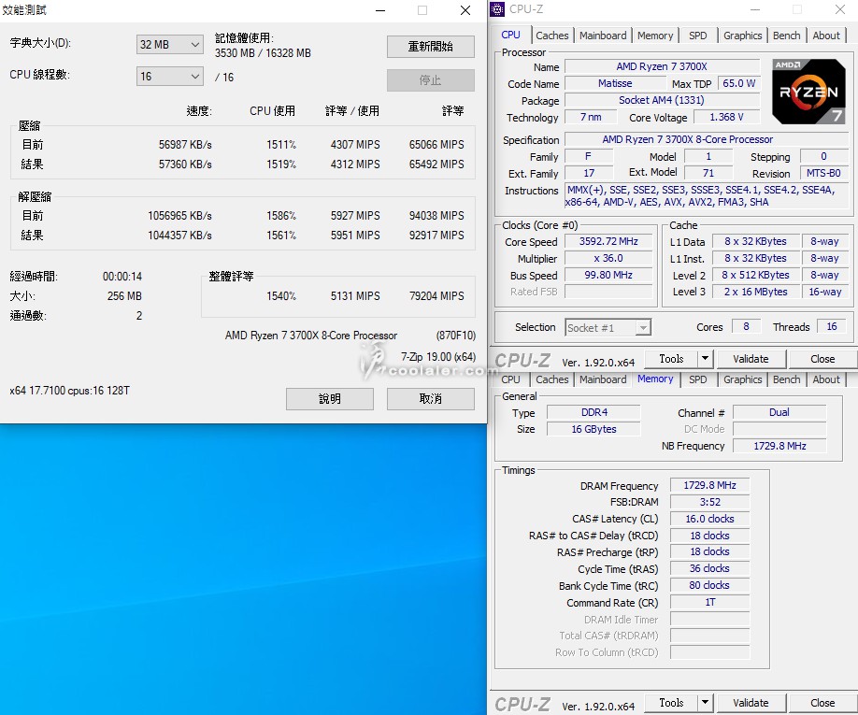Click the decompression result rating "92917 MIPS"

point(436,236)
